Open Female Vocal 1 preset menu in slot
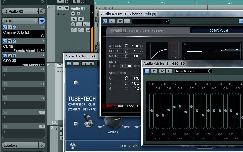The width and height of the screenshot is (243, 152). (x=42, y=50)
